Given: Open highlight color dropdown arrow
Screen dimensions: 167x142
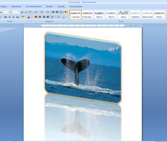Looking at the screenshot, I should pos(26,17).
